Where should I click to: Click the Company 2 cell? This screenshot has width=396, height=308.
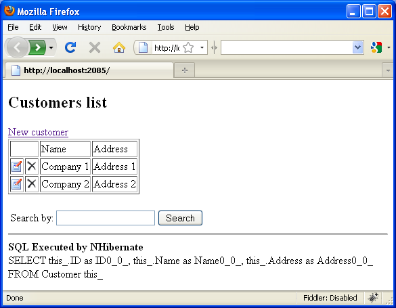(x=65, y=184)
